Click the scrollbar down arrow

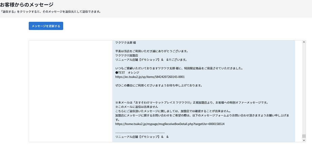click(x=304, y=140)
